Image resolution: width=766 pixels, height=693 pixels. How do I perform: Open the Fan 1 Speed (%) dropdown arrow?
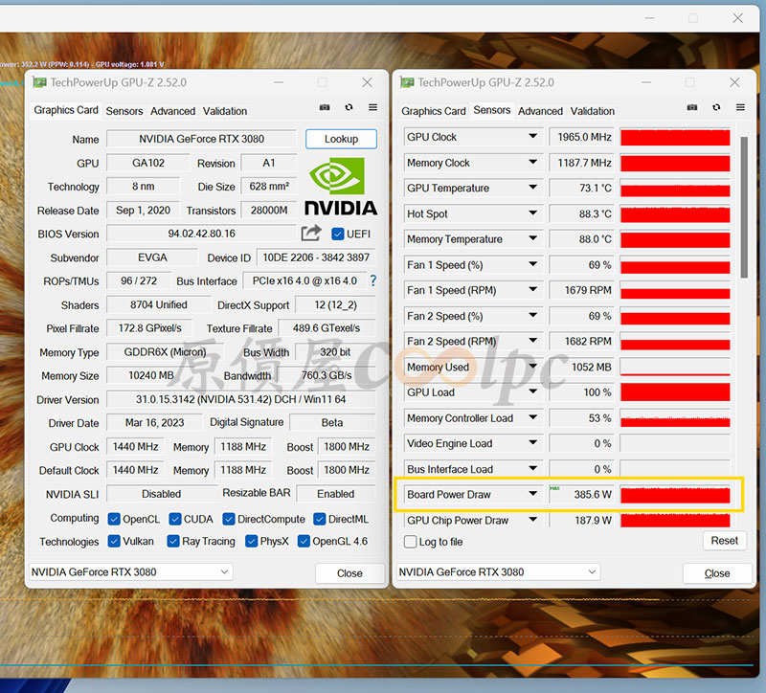point(533,264)
